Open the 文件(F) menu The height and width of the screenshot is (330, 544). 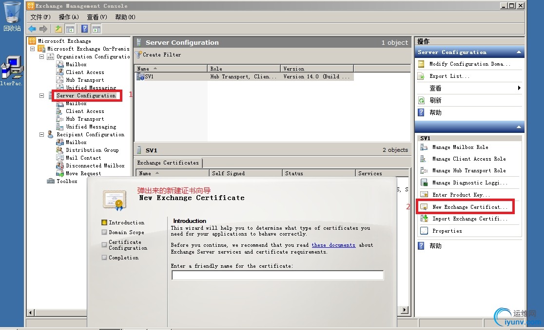(x=40, y=17)
